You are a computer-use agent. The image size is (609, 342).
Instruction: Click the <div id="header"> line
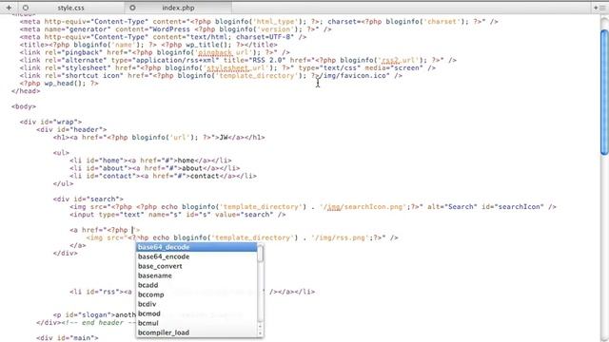coord(71,129)
